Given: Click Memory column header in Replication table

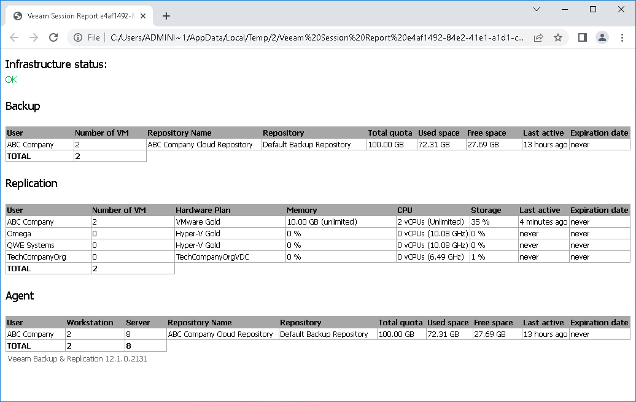Looking at the screenshot, I should (x=302, y=210).
